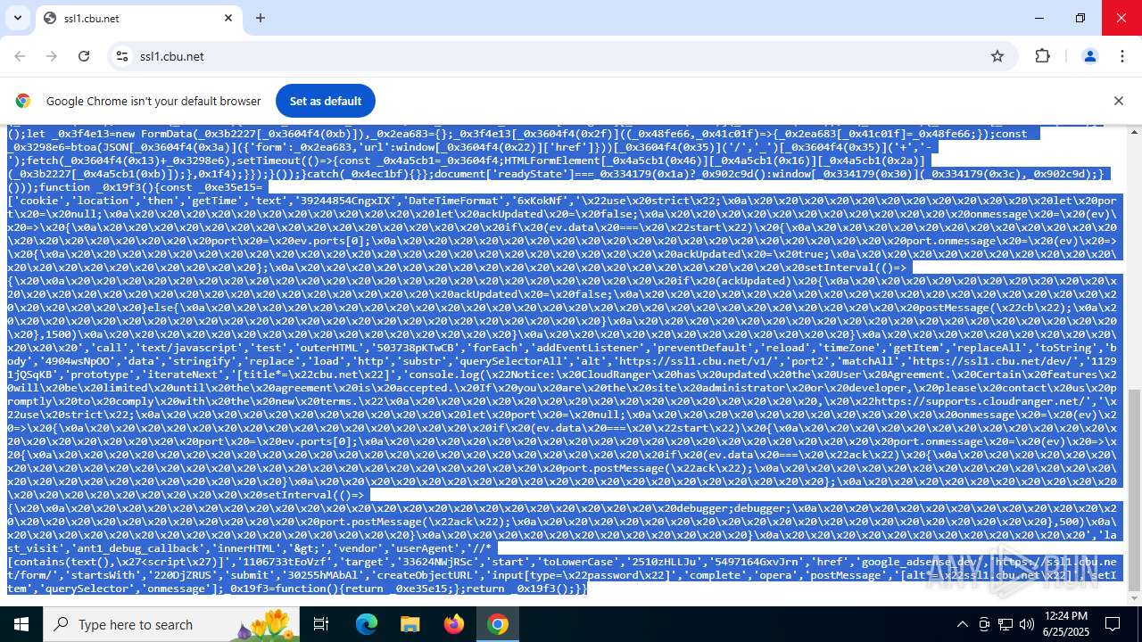Click the safely-remove-hardware tray icon
The height and width of the screenshot is (642, 1142).
point(984,624)
